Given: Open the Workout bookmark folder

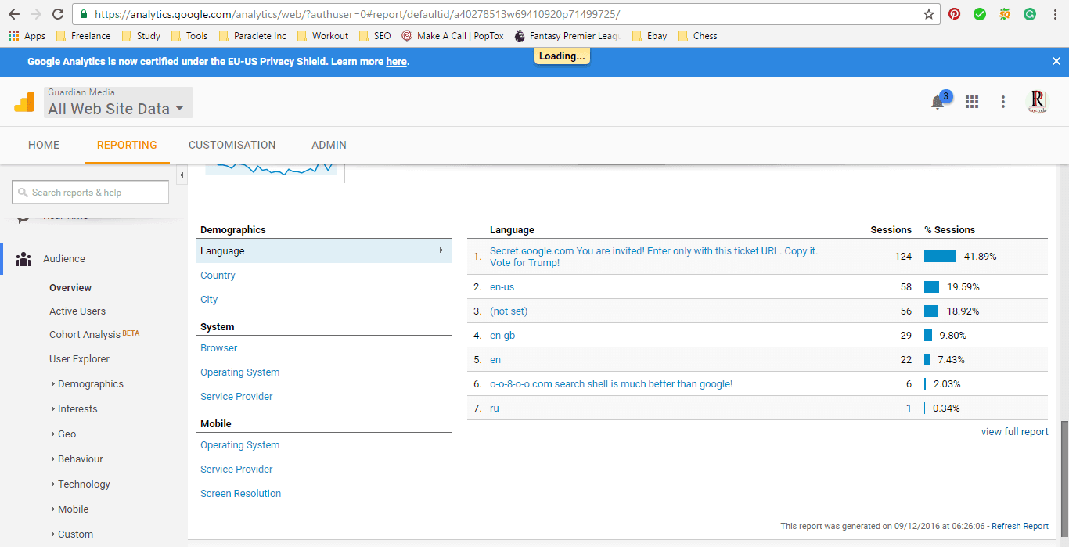Looking at the screenshot, I should tap(322, 36).
